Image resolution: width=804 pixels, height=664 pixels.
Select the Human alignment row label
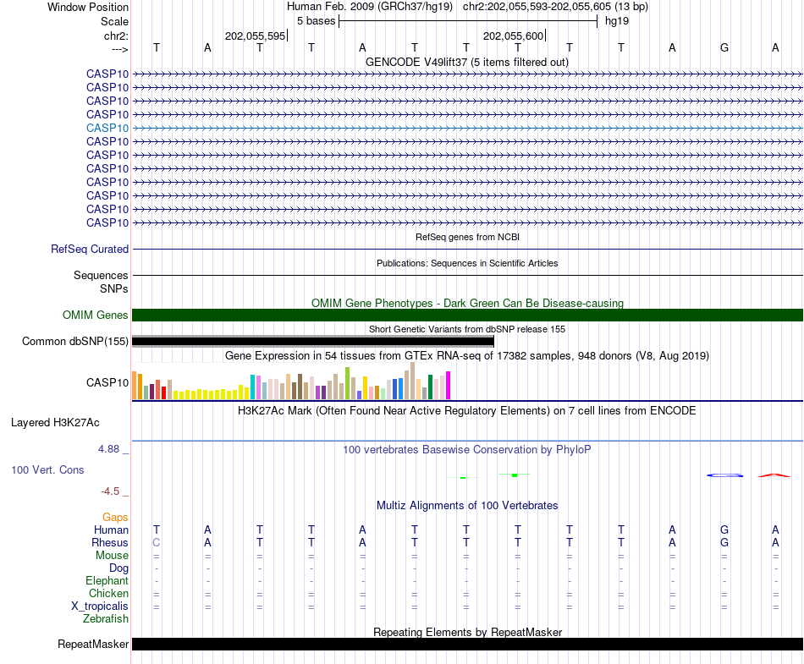pos(111,530)
